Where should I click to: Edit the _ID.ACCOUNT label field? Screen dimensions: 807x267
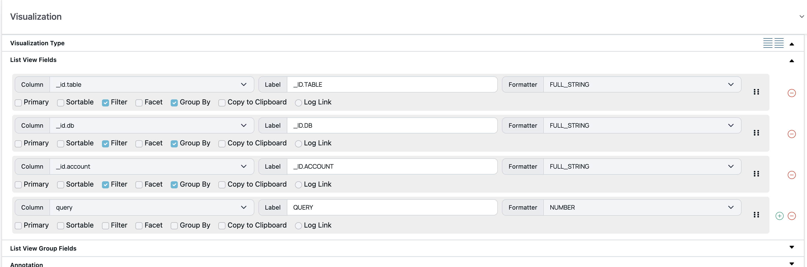(392, 166)
